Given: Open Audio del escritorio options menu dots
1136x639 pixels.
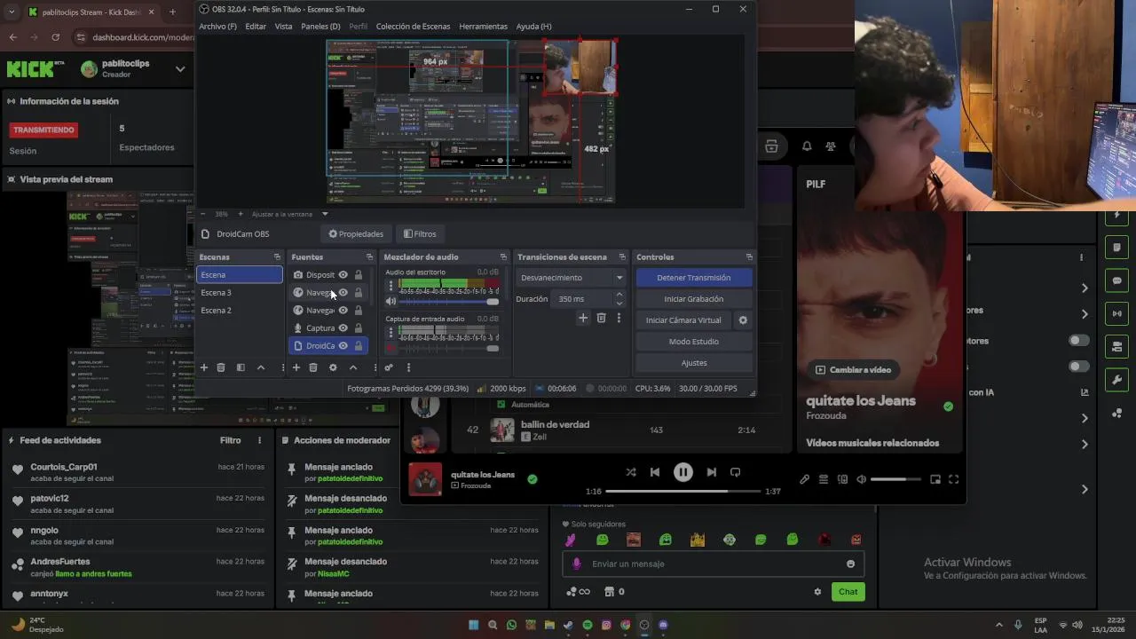Looking at the screenshot, I should [390, 286].
